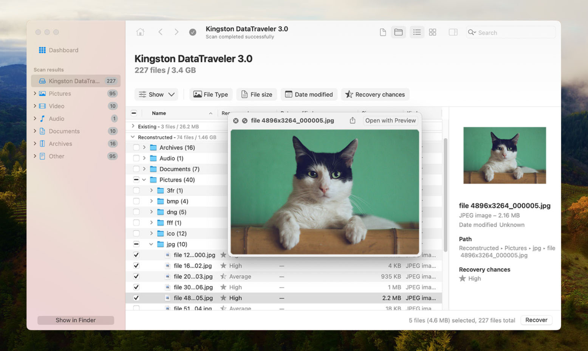Image resolution: width=588 pixels, height=351 pixels.
Task: Open the Recovery chances filter
Action: (x=375, y=94)
